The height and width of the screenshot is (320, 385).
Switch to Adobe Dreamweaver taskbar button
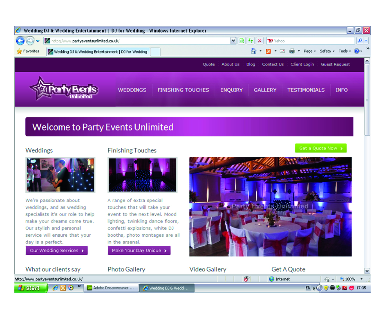[111, 288]
